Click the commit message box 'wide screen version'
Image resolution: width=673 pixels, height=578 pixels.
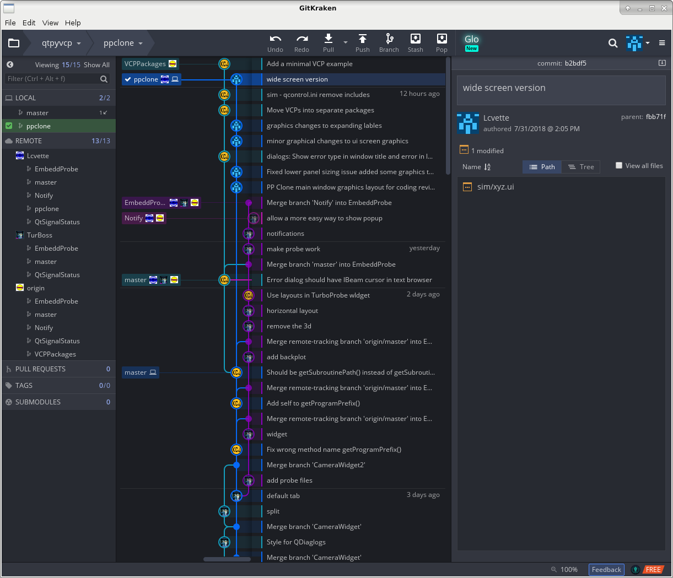(x=561, y=90)
